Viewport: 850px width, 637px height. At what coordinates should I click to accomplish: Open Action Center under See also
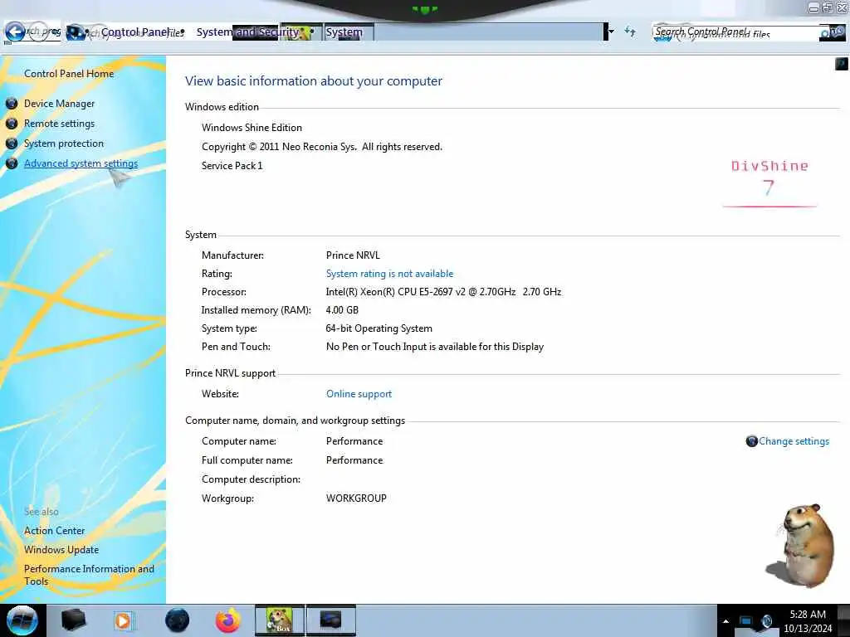click(54, 531)
